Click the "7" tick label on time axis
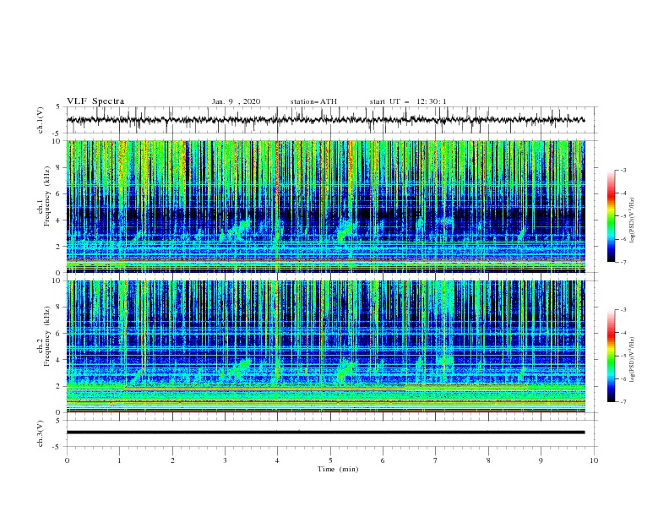Image resolution: width=669 pixels, height=517 pixels. (436, 460)
